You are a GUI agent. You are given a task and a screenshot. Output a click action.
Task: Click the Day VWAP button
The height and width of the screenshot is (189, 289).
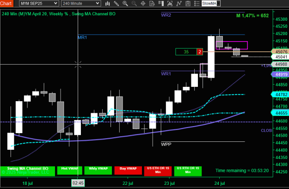click(x=128, y=171)
